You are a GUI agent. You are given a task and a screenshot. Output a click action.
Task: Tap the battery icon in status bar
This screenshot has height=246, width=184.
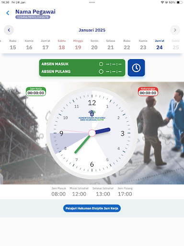180,2
